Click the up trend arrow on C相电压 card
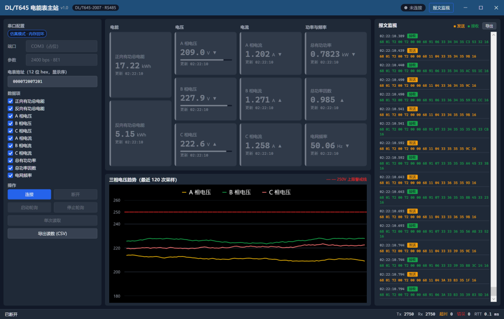This screenshot has width=504, height=319. [x=215, y=144]
